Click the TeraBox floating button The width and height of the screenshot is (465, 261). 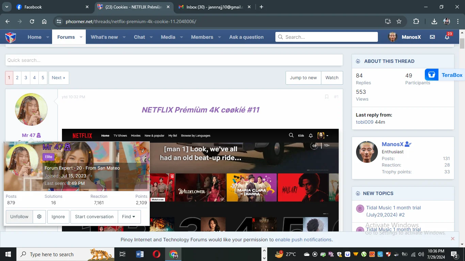(x=445, y=75)
